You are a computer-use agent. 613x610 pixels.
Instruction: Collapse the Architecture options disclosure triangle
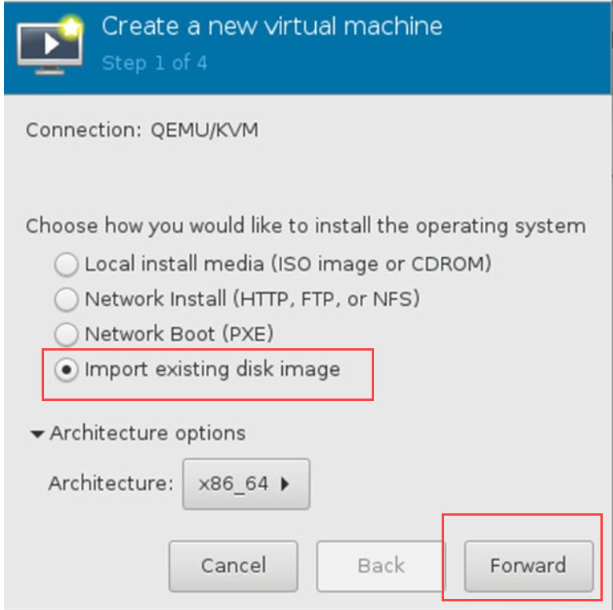click(37, 434)
